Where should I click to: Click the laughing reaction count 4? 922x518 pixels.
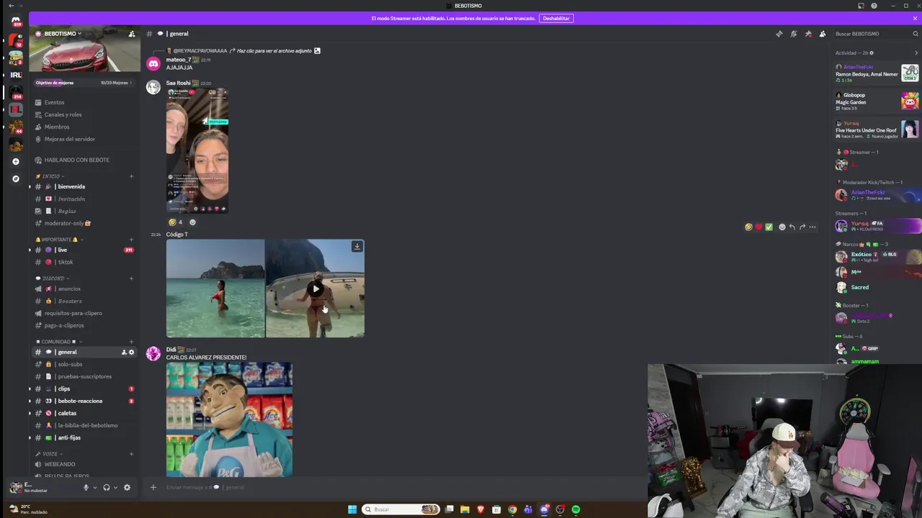coord(175,222)
